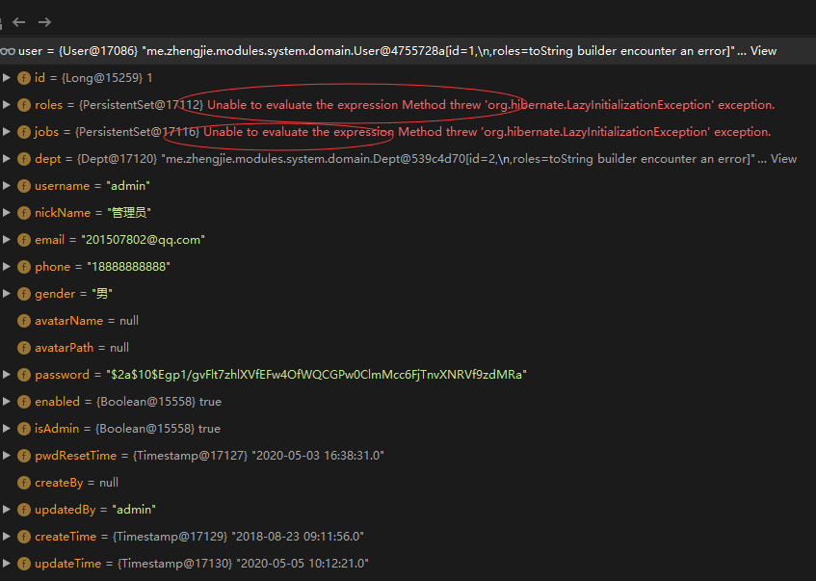Click the field icon beside username
The width and height of the screenshot is (816, 581).
[24, 186]
